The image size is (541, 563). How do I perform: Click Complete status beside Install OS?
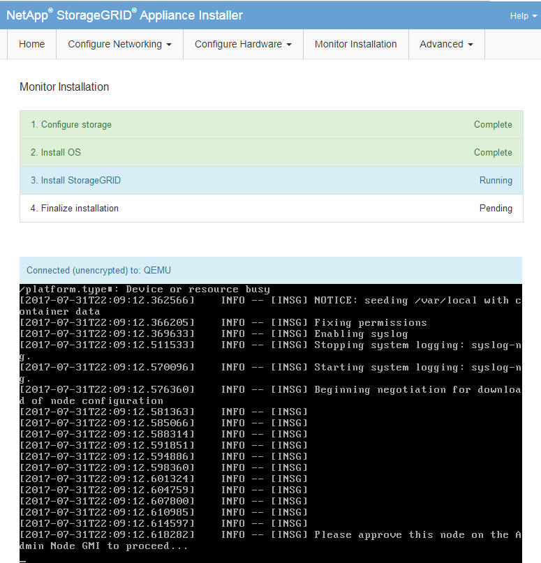[492, 153]
